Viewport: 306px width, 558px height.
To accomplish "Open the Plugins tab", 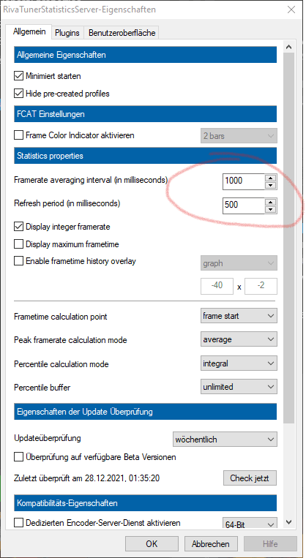I will (x=67, y=33).
